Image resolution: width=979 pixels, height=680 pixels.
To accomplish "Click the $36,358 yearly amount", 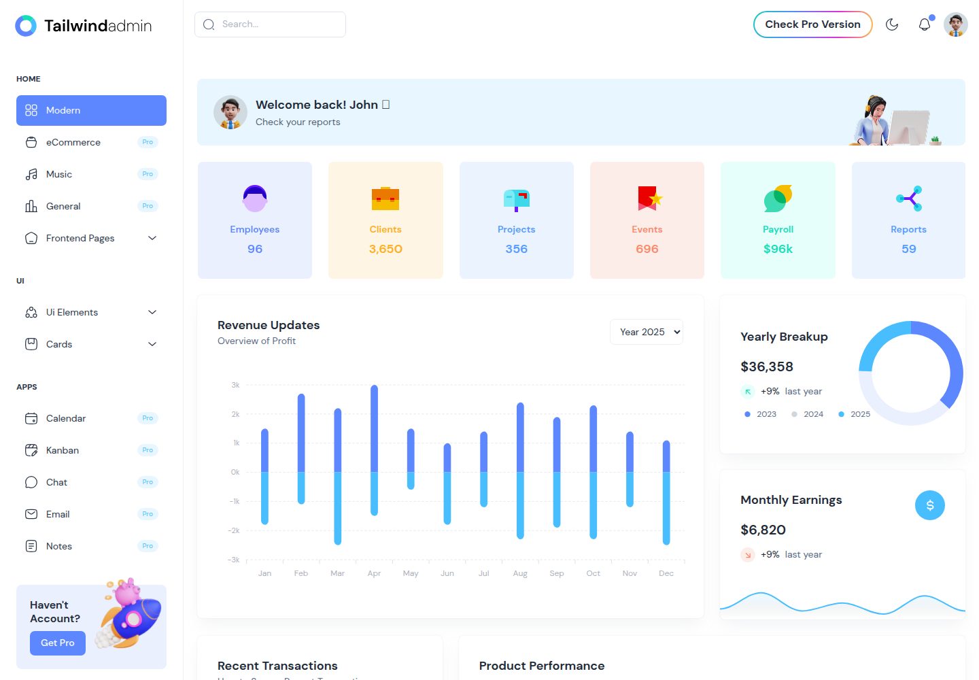I will (767, 367).
